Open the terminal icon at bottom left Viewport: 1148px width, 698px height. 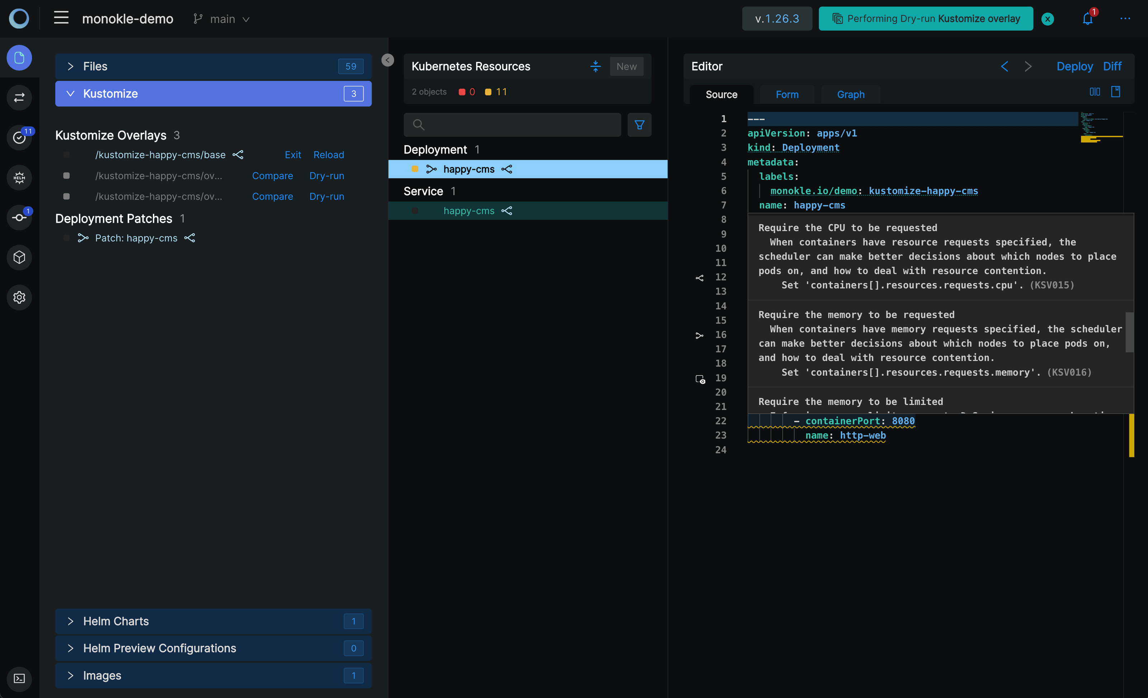[19, 678]
